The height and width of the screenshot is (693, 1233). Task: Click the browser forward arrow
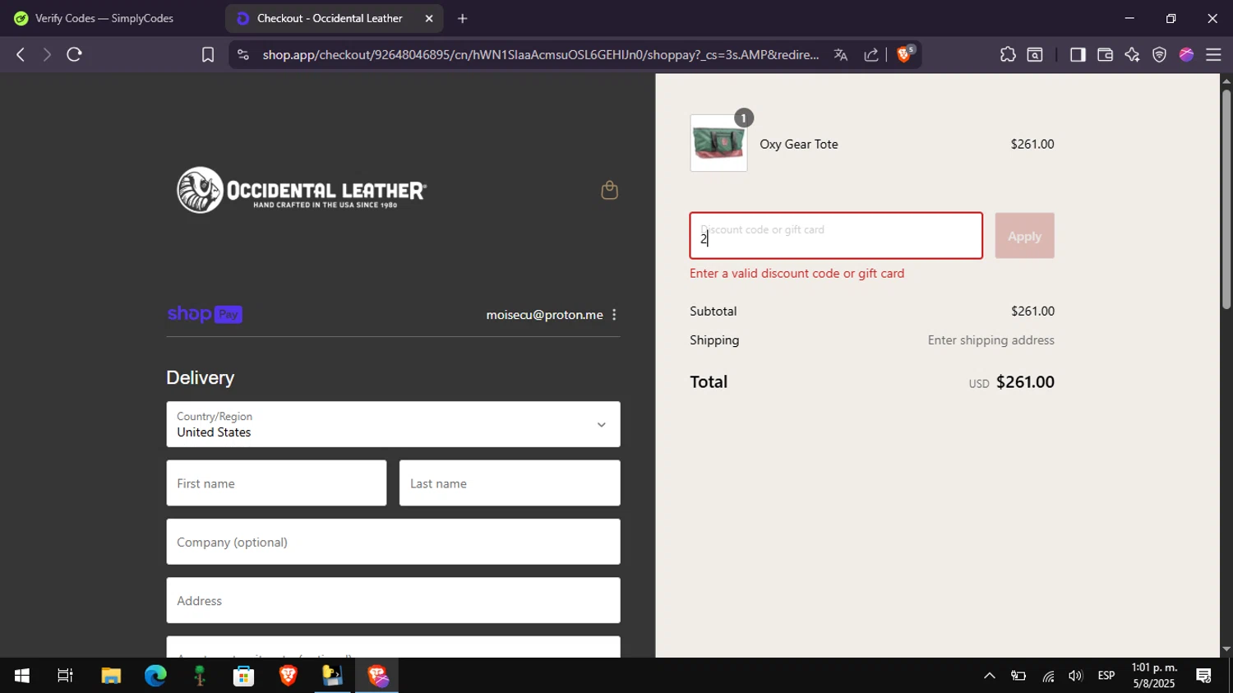tap(47, 55)
